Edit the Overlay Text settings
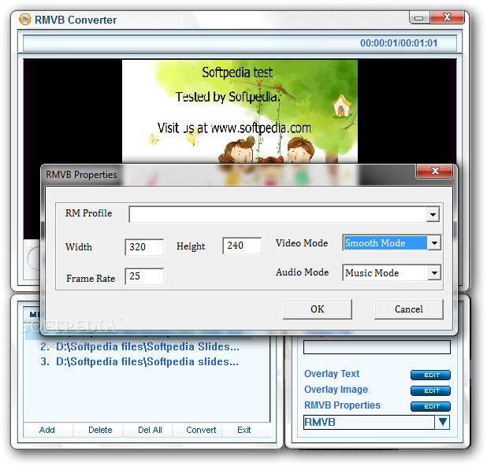This screenshot has width=487, height=466. coord(430,375)
